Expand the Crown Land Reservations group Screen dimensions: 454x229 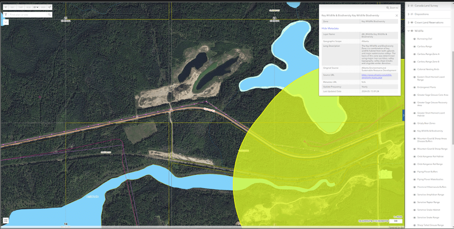[x=409, y=22]
